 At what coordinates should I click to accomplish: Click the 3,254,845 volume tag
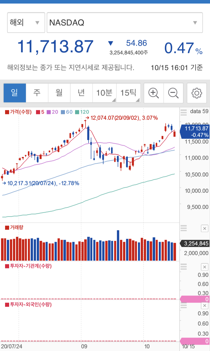[194, 244]
